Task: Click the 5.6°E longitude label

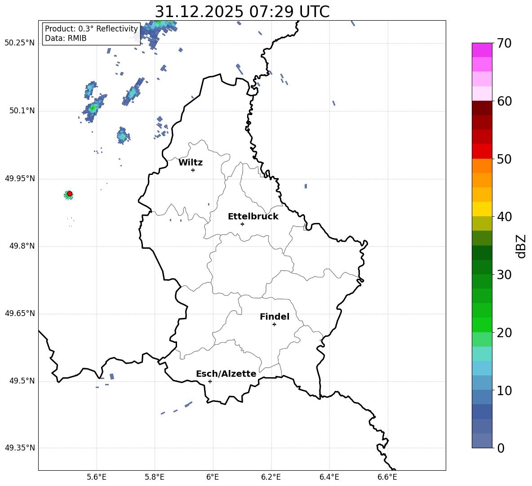Action: 97,477
